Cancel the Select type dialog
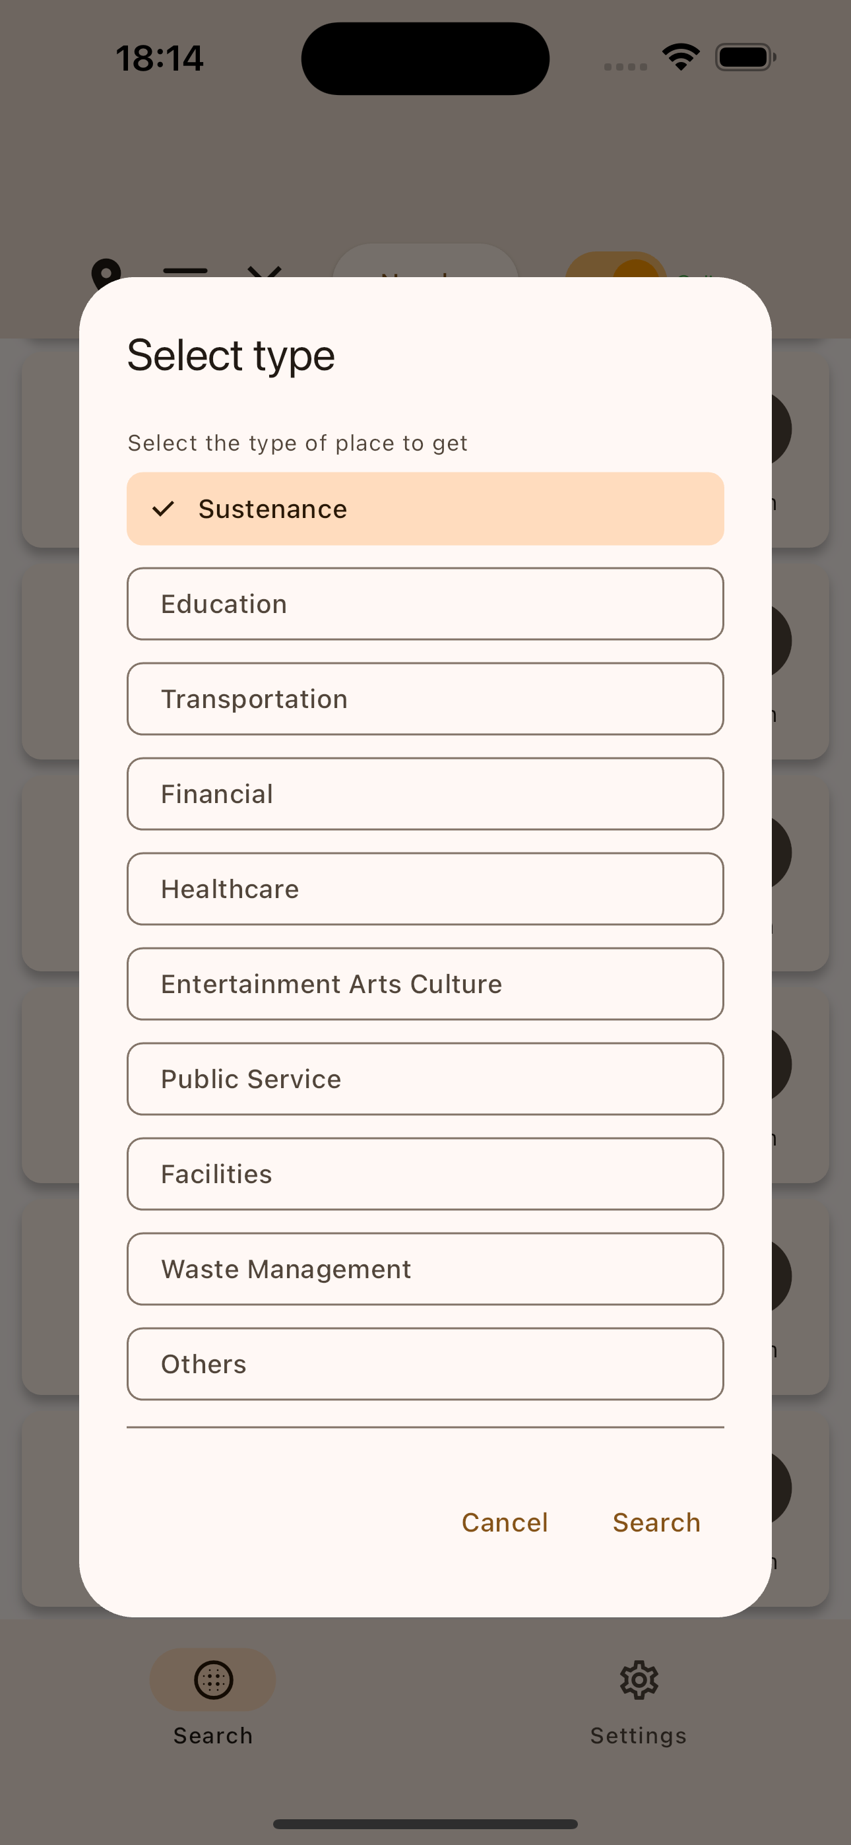 click(504, 1522)
